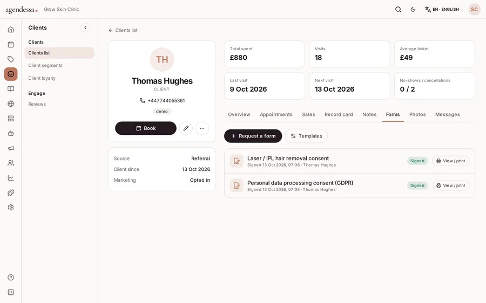Open the robot assistant icon in sidebar
Screen dimensions: 486x303
click(x=11, y=133)
